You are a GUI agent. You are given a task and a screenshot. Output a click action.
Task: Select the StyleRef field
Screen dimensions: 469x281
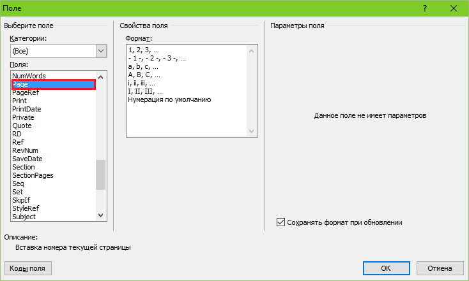point(27,208)
